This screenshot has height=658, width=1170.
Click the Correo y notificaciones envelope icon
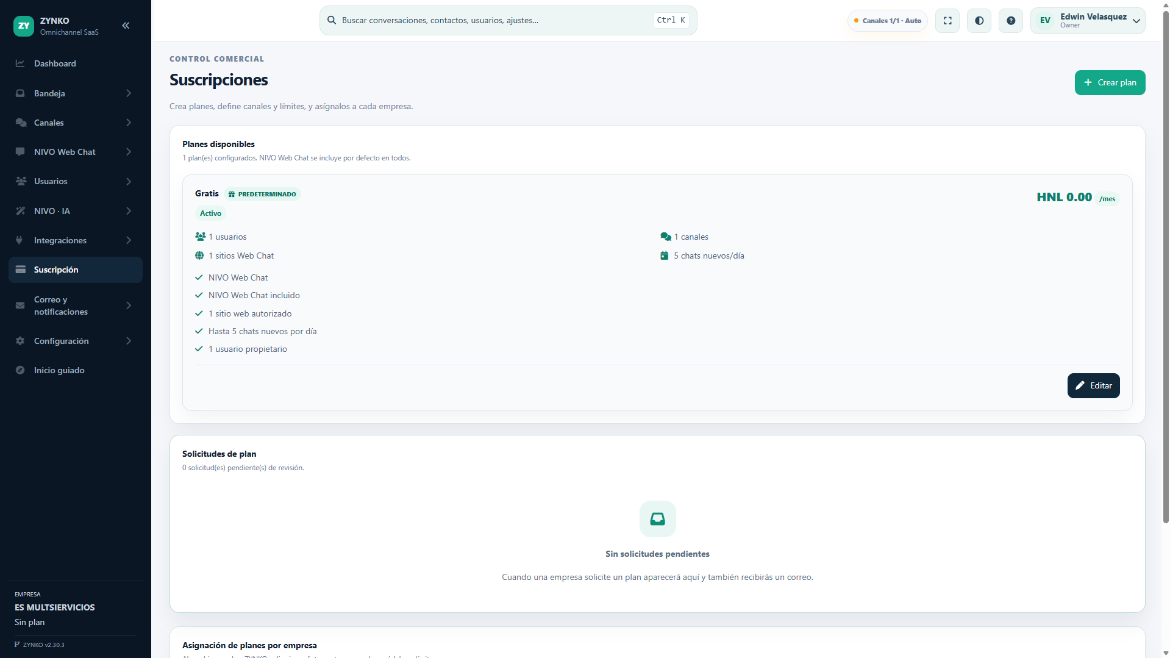pyautogui.click(x=20, y=306)
